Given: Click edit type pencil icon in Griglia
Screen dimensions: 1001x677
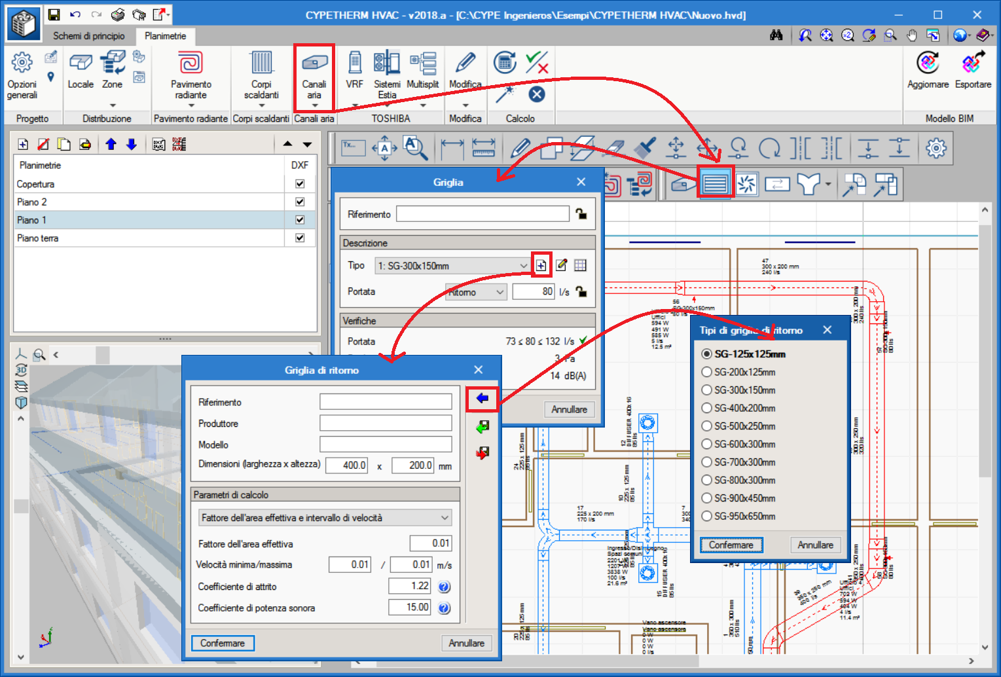Looking at the screenshot, I should coord(561,265).
